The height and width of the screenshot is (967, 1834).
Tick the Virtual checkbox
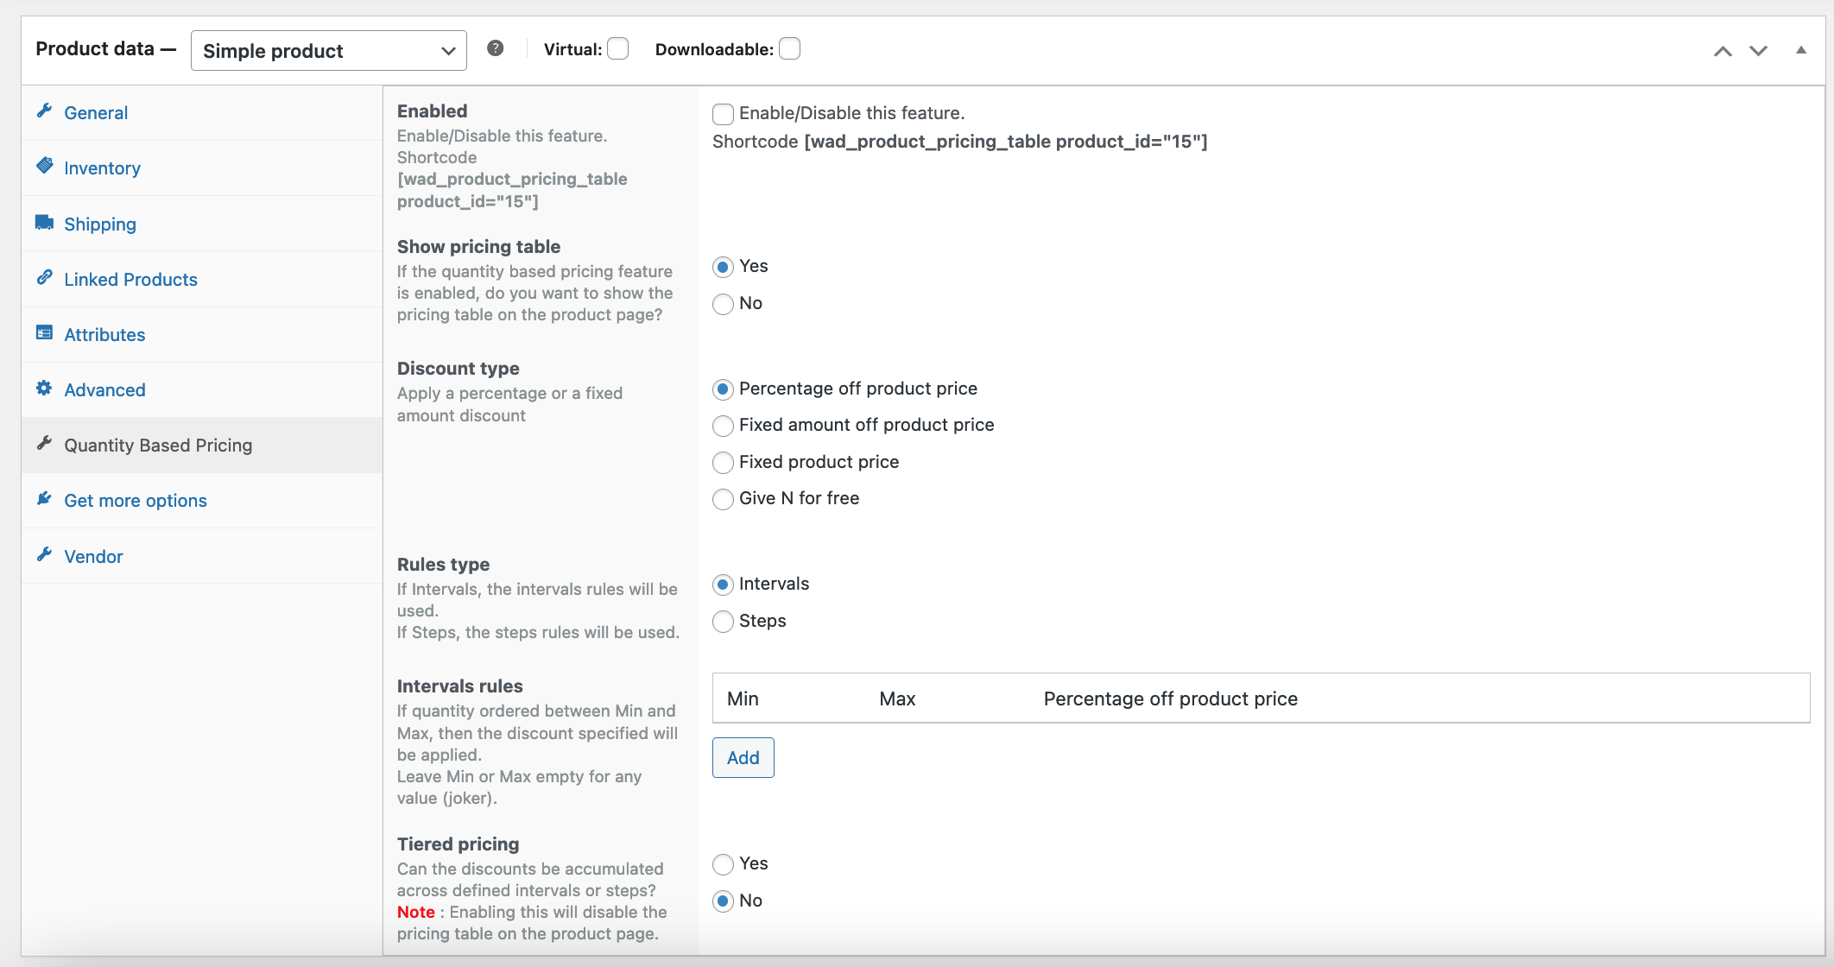pyautogui.click(x=617, y=49)
